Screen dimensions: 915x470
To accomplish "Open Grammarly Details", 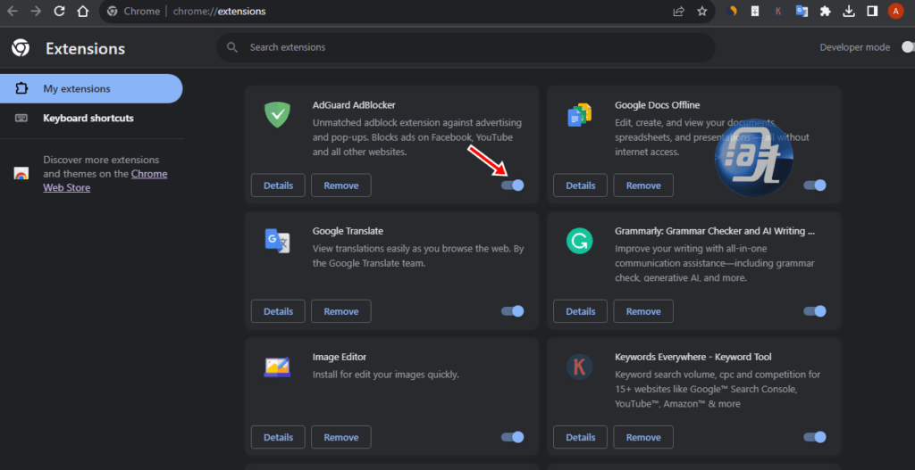I will point(580,311).
